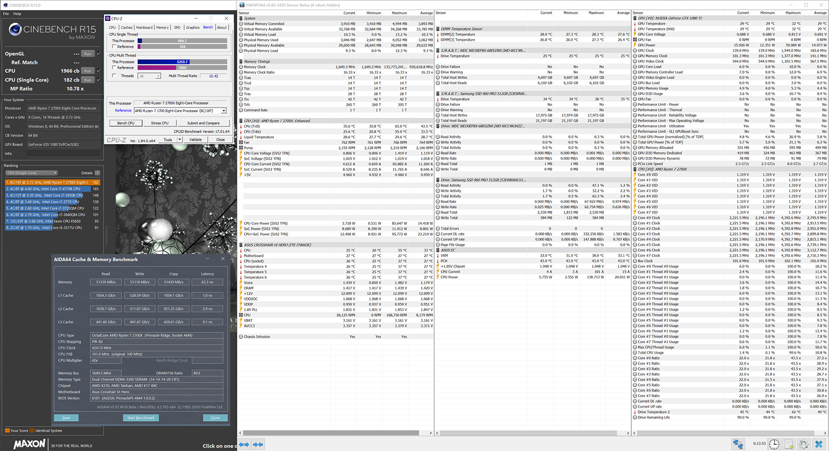The image size is (829, 451).
Task: Run the Cinebench CPU (Single Core) test
Action: point(88,80)
